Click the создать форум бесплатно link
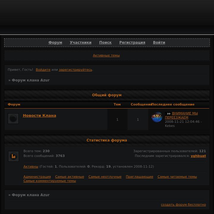This screenshot has width=214, height=214. pos(183,204)
